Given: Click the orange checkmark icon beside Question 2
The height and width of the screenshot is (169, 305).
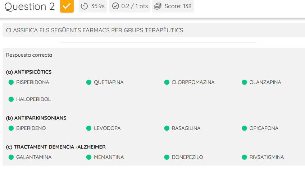Looking at the screenshot, I should pyautogui.click(x=67, y=6).
